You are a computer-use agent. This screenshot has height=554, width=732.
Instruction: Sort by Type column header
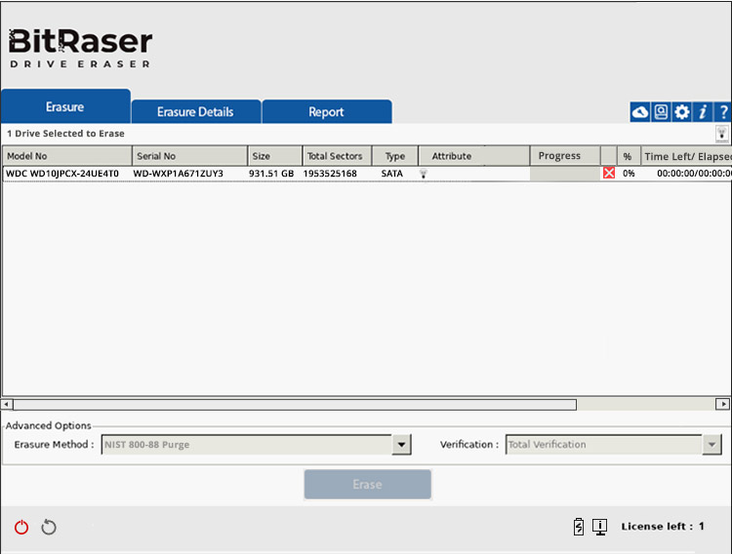tap(395, 156)
